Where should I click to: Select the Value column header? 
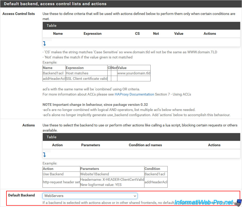click(179, 34)
